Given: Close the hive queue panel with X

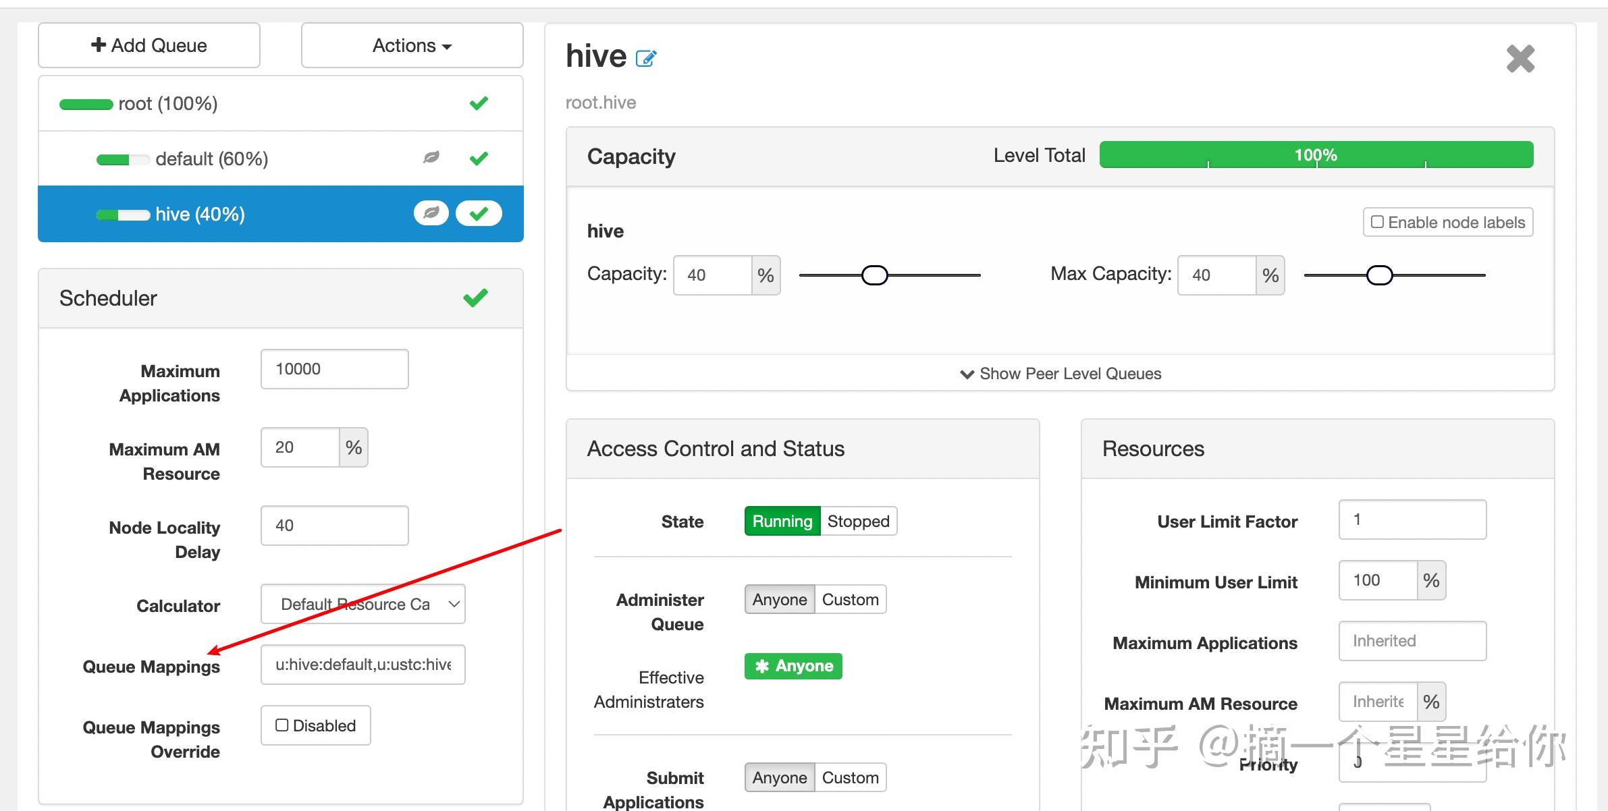Looking at the screenshot, I should click(1520, 59).
